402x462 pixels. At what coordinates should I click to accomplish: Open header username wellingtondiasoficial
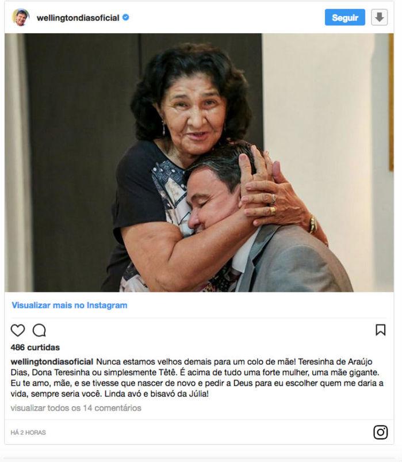[x=78, y=18]
